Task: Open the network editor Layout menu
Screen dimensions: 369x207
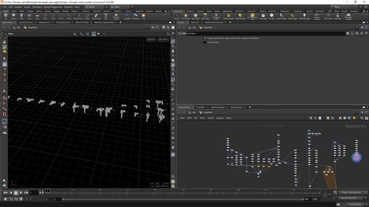Action: 220,118
